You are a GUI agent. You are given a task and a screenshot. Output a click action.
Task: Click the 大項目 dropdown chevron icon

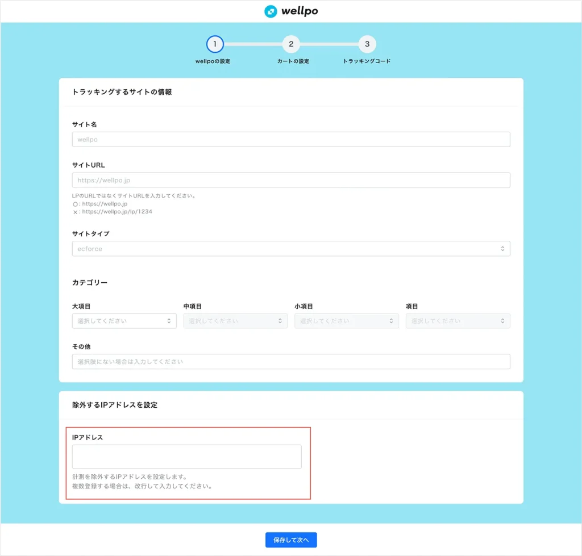coord(169,321)
